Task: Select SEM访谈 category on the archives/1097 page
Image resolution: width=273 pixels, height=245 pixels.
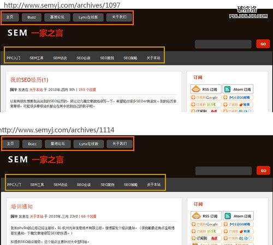Action: (x=60, y=58)
